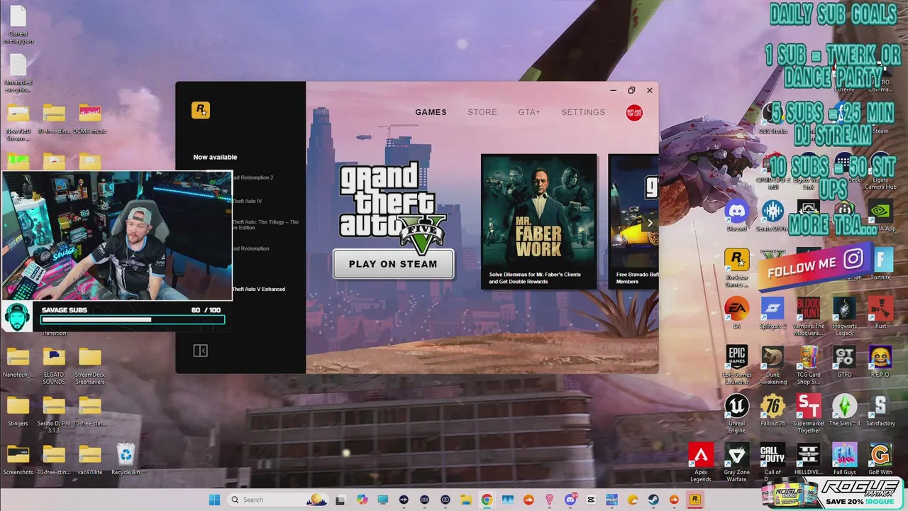The width and height of the screenshot is (908, 511).
Task: Launch Fall Guys shortcut
Action: point(844,459)
